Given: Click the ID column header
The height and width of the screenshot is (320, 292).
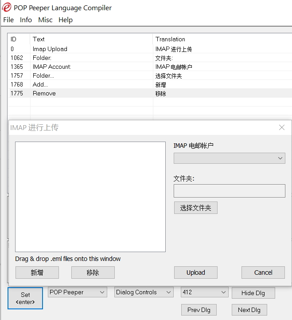Looking at the screenshot, I should point(19,39).
